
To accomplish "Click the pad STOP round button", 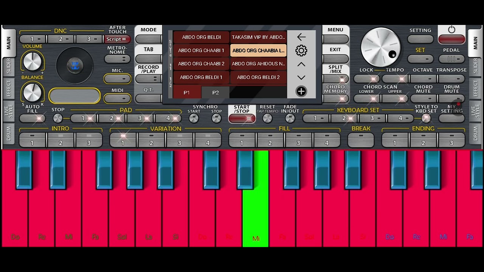I will [58, 118].
